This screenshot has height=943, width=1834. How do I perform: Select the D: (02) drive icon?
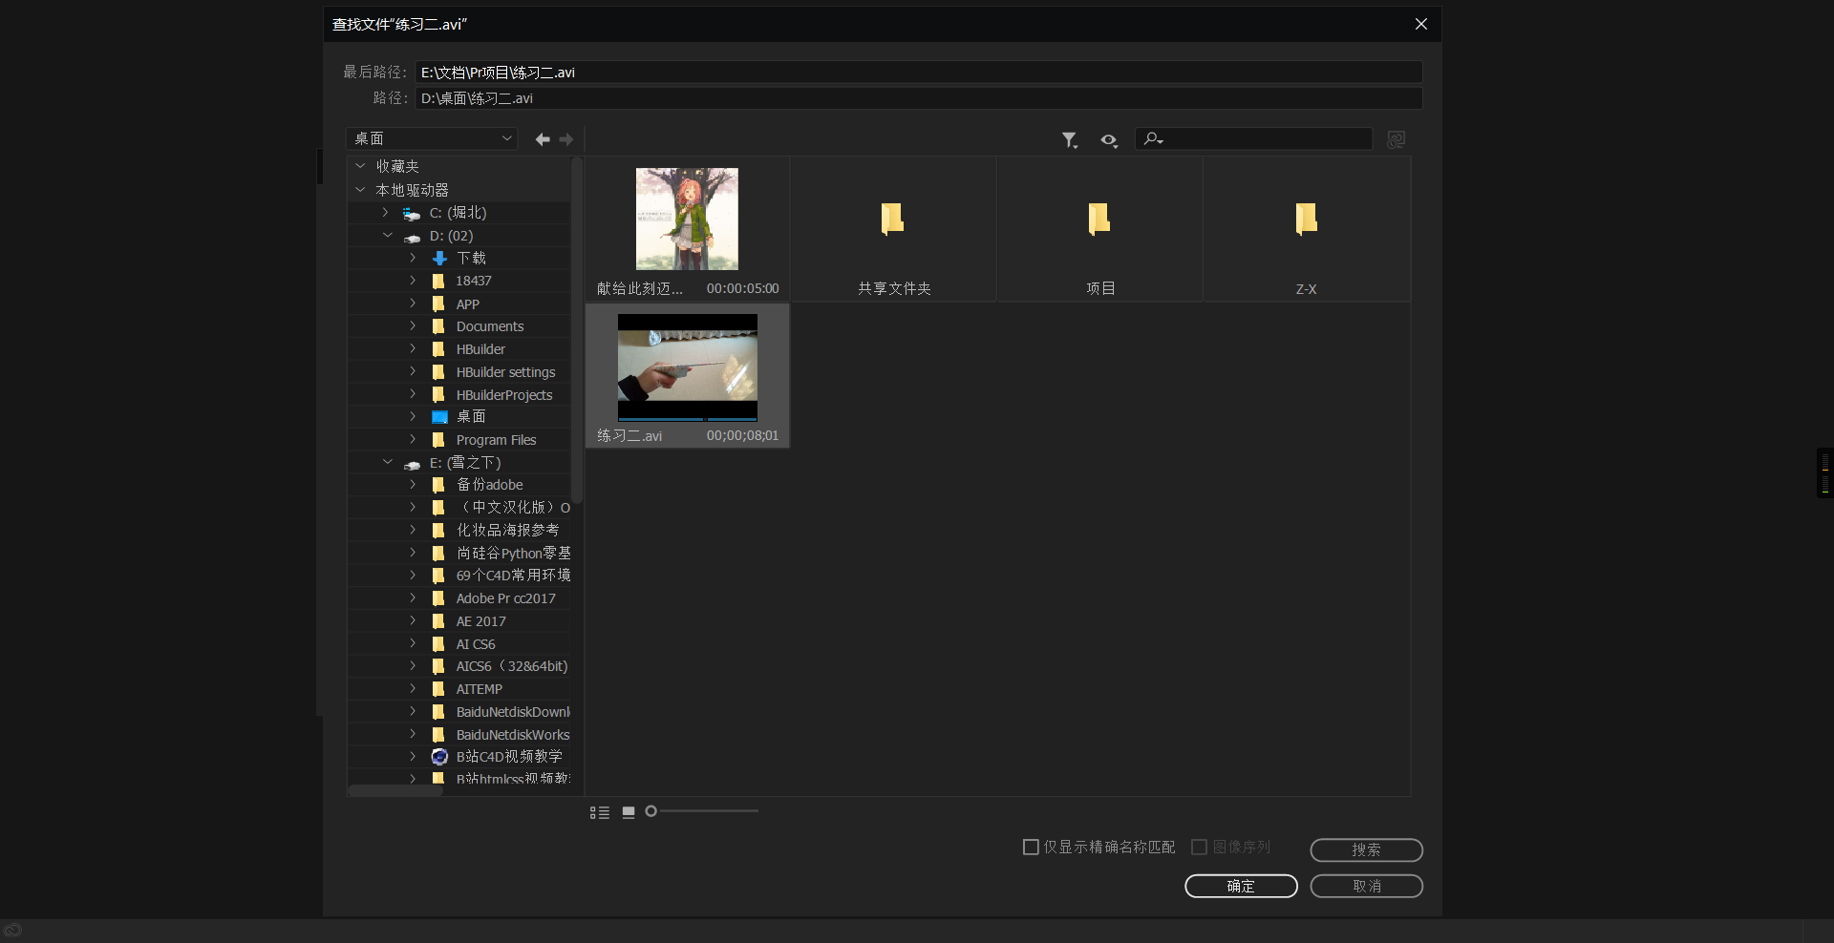(x=412, y=237)
